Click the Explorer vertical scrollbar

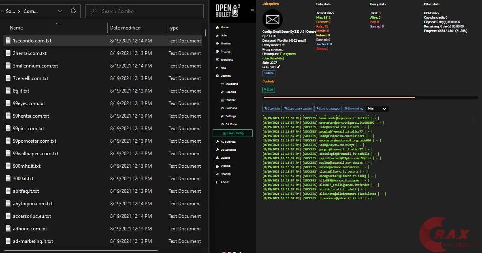coord(205,33)
